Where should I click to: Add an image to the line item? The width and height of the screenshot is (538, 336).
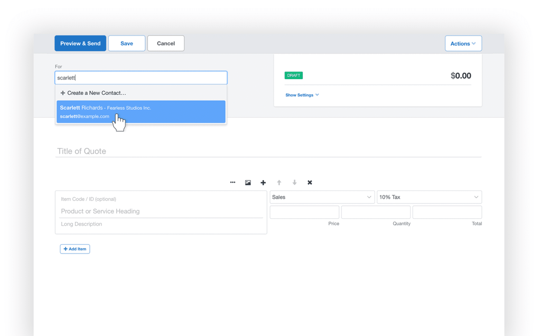pyautogui.click(x=248, y=182)
